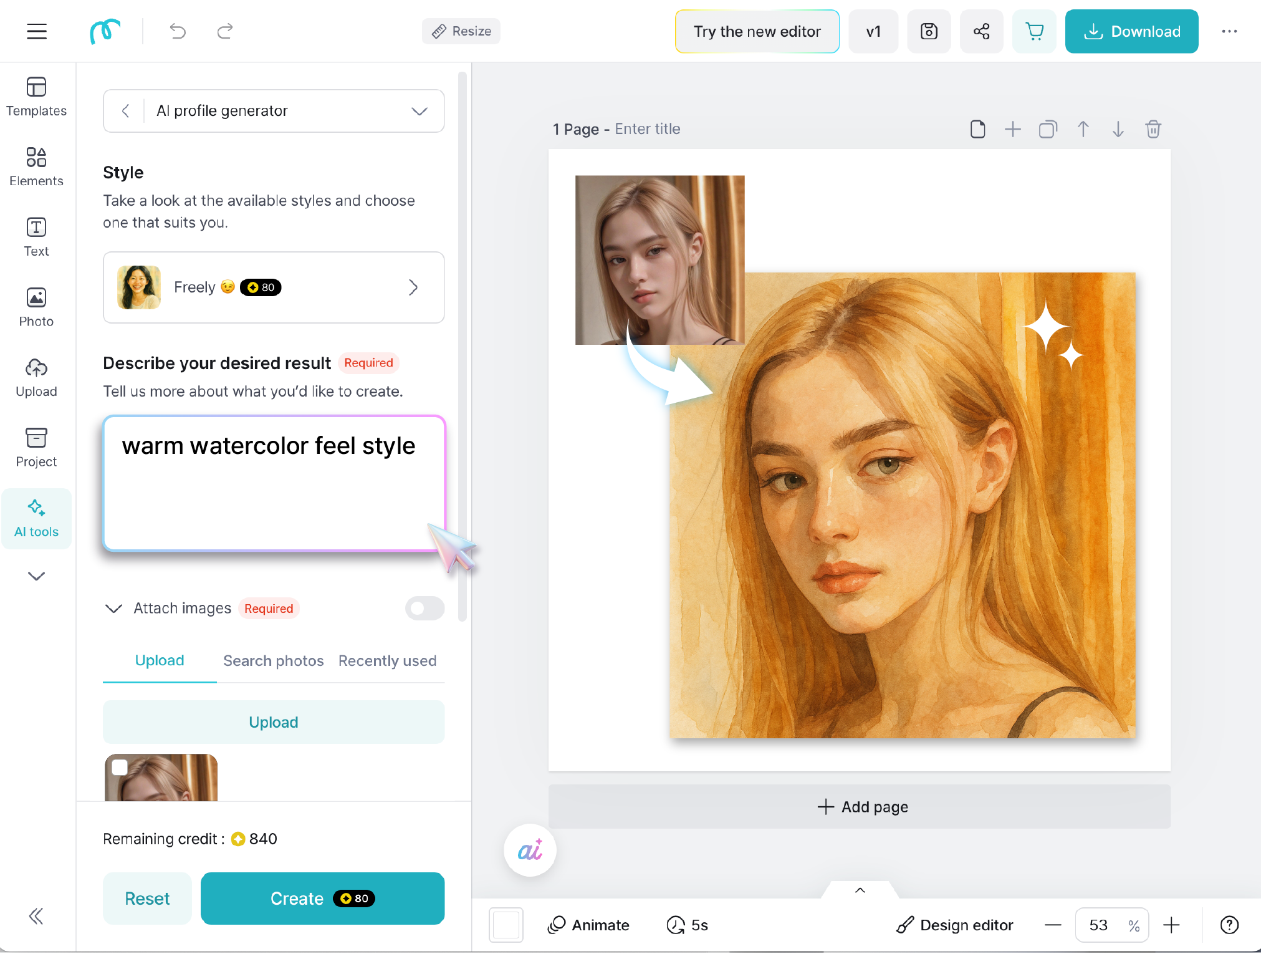The image size is (1261, 954).
Task: Click the page Enter title field
Action: tap(648, 129)
